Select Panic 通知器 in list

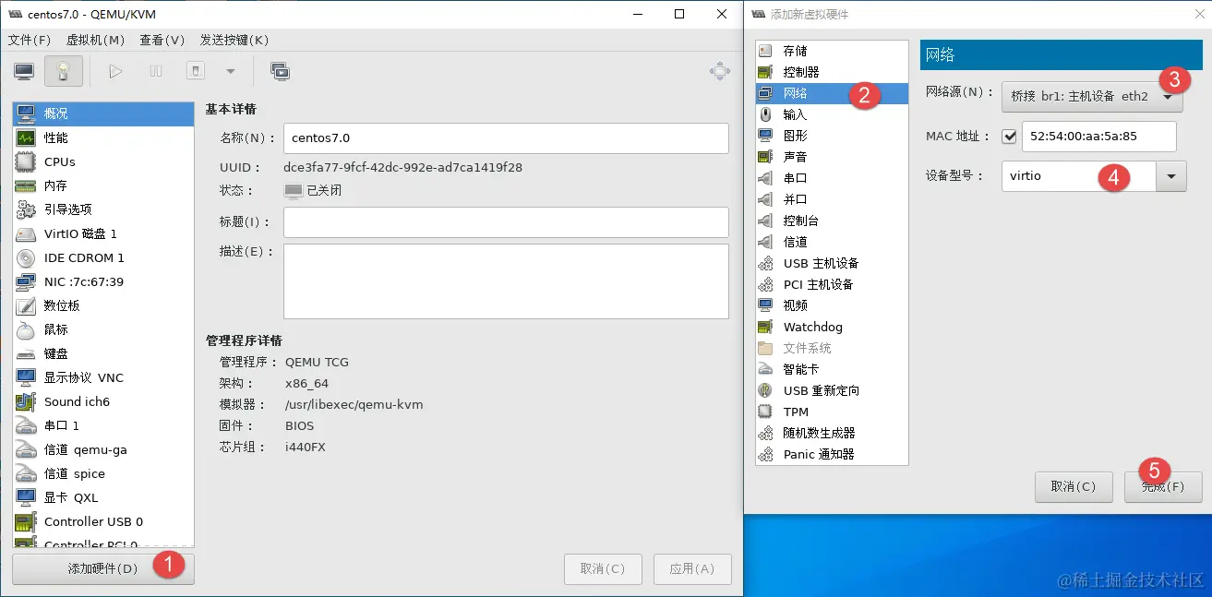tap(832, 454)
